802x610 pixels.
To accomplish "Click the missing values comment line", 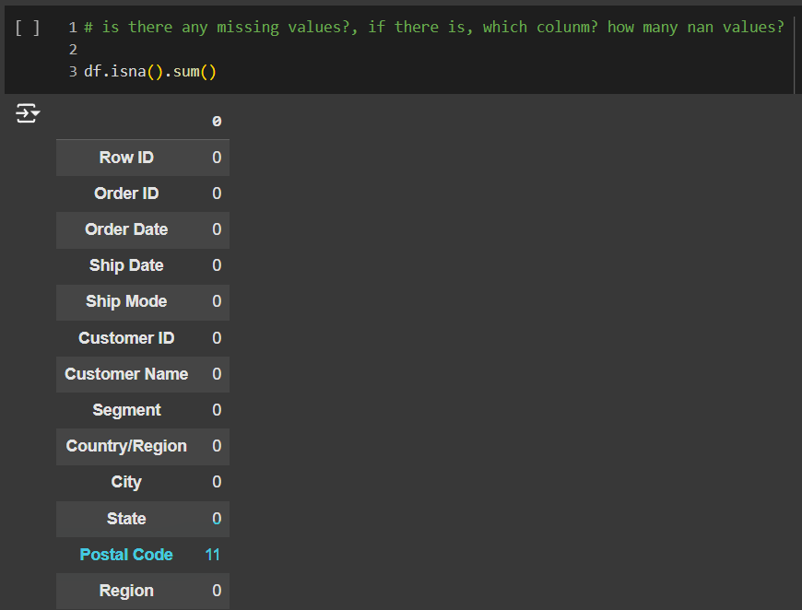I will [x=433, y=28].
